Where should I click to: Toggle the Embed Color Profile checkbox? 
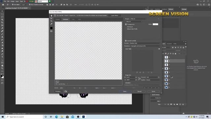pyautogui.click(x=126, y=29)
